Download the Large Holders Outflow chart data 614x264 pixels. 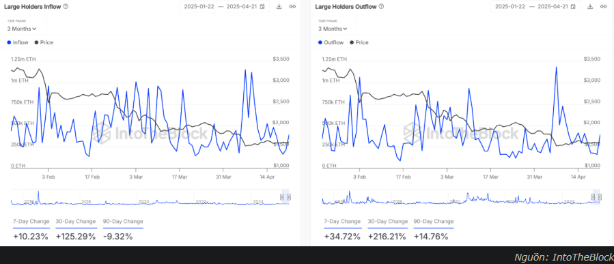pyautogui.click(x=590, y=7)
